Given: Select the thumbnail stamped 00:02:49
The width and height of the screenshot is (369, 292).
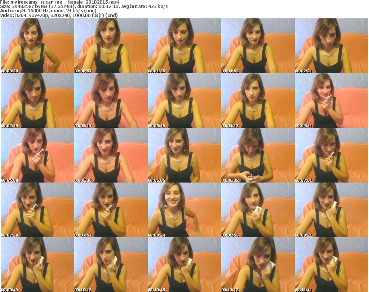Looking at the screenshot, I should click(37, 100).
